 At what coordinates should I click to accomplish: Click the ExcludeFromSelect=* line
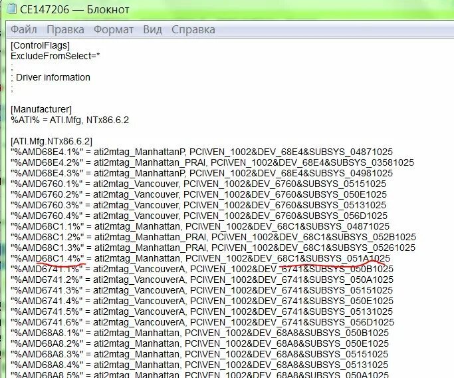(55, 56)
